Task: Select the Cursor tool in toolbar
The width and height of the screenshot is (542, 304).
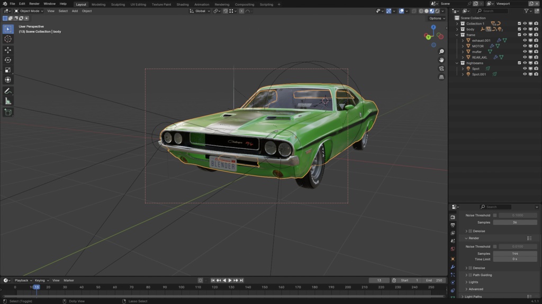Action: [8, 39]
